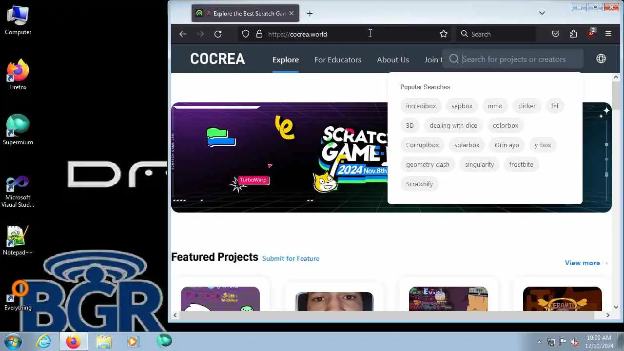Viewport: 624px width, 351px height.
Task: Open the uBlock Origin extension icon
Action: pyautogui.click(x=591, y=33)
